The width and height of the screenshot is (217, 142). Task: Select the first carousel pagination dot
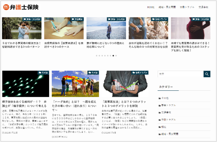pos(96,56)
